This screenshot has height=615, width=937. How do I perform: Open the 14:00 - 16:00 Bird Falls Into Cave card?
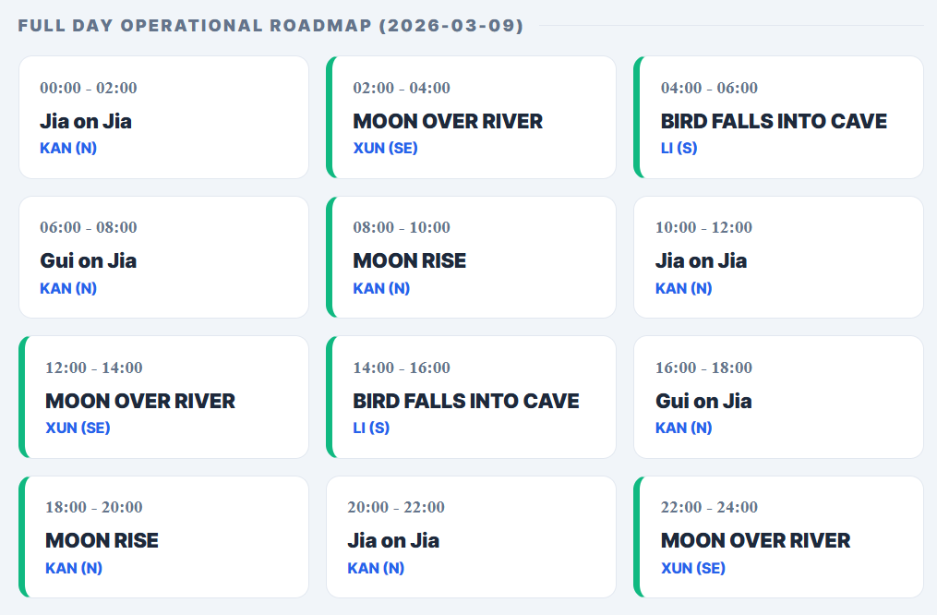pyautogui.click(x=471, y=397)
